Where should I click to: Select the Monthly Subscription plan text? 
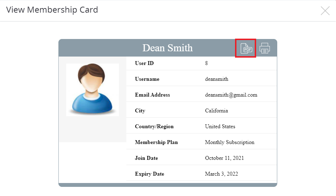[230, 142]
